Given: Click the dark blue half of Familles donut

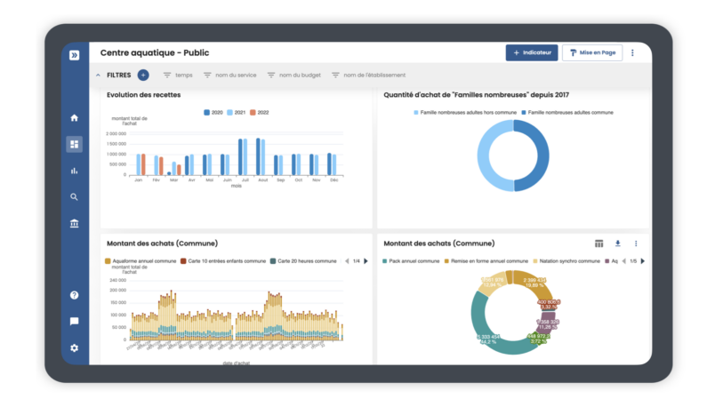Looking at the screenshot, I should pos(542,156).
